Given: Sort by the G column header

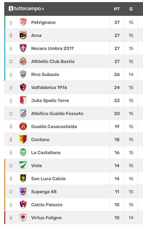Looking at the screenshot, I should 131,9.
